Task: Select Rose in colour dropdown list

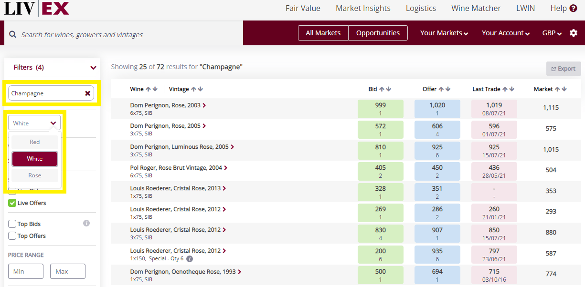Action: (x=35, y=175)
